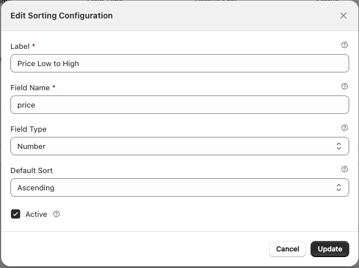359x268 pixels.
Task: Click the Field Name input containing price
Action: tap(179, 105)
